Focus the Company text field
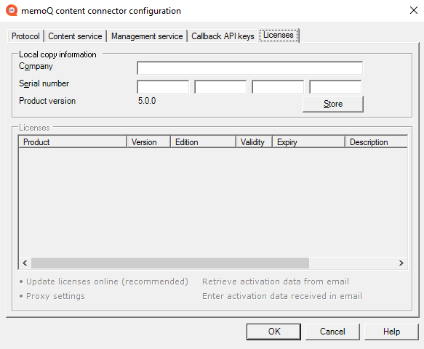 250,68
